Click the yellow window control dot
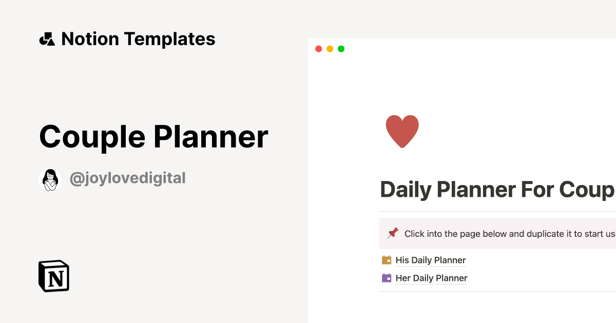This screenshot has height=323, width=616. (x=330, y=48)
